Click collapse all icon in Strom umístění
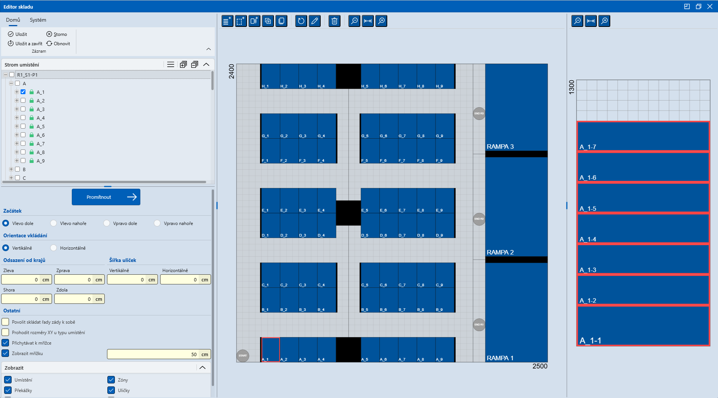 [195, 65]
